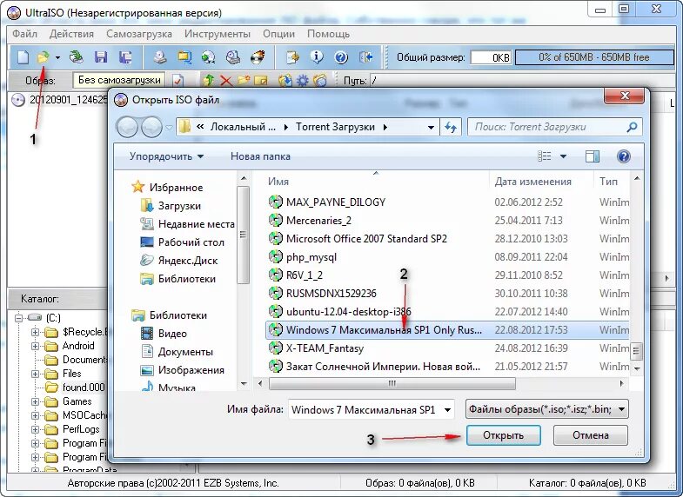Open the Действия menu

coord(71,34)
